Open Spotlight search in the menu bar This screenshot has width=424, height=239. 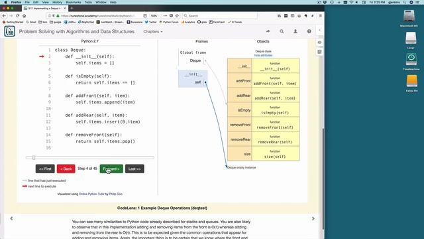pyautogui.click(x=404, y=2)
